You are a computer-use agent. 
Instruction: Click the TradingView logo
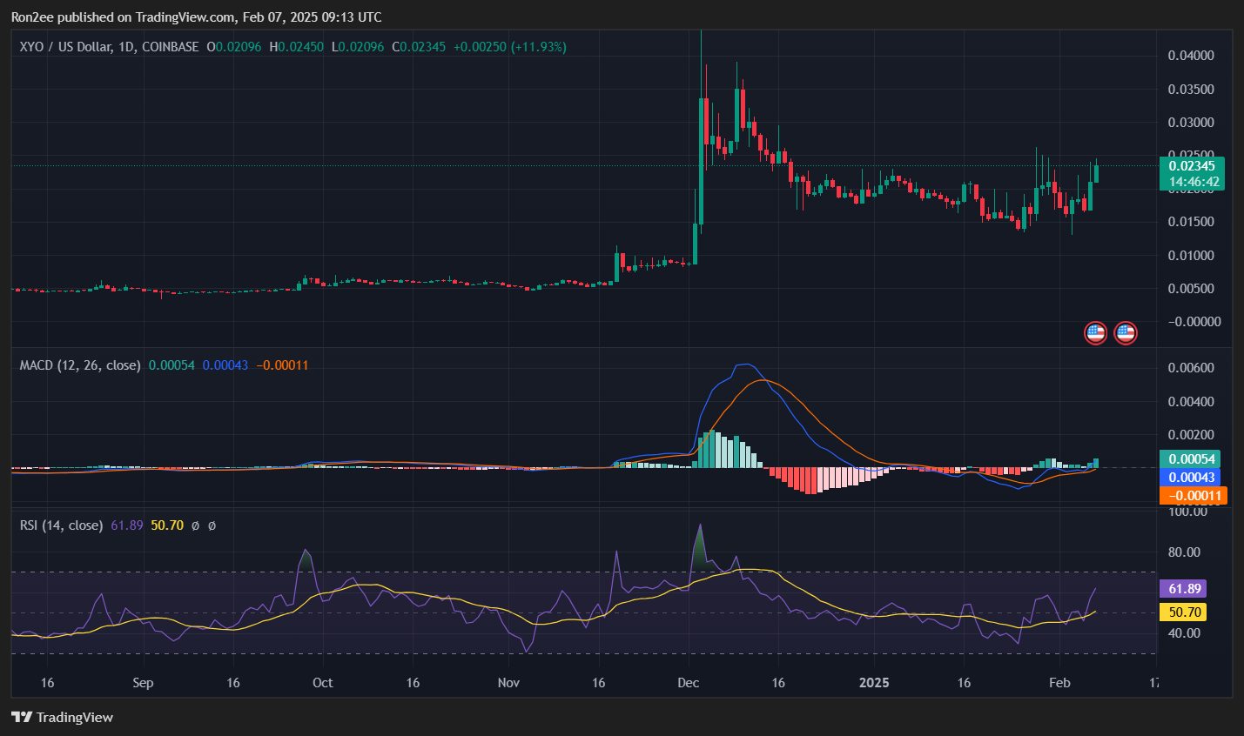pos(20,718)
